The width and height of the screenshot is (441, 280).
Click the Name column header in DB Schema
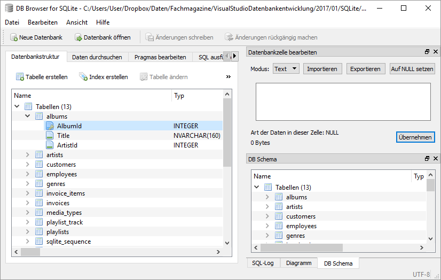pos(332,176)
